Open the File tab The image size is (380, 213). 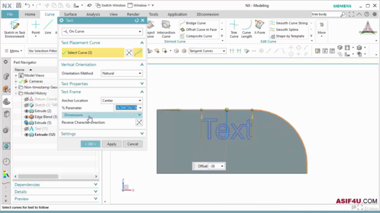9,14
